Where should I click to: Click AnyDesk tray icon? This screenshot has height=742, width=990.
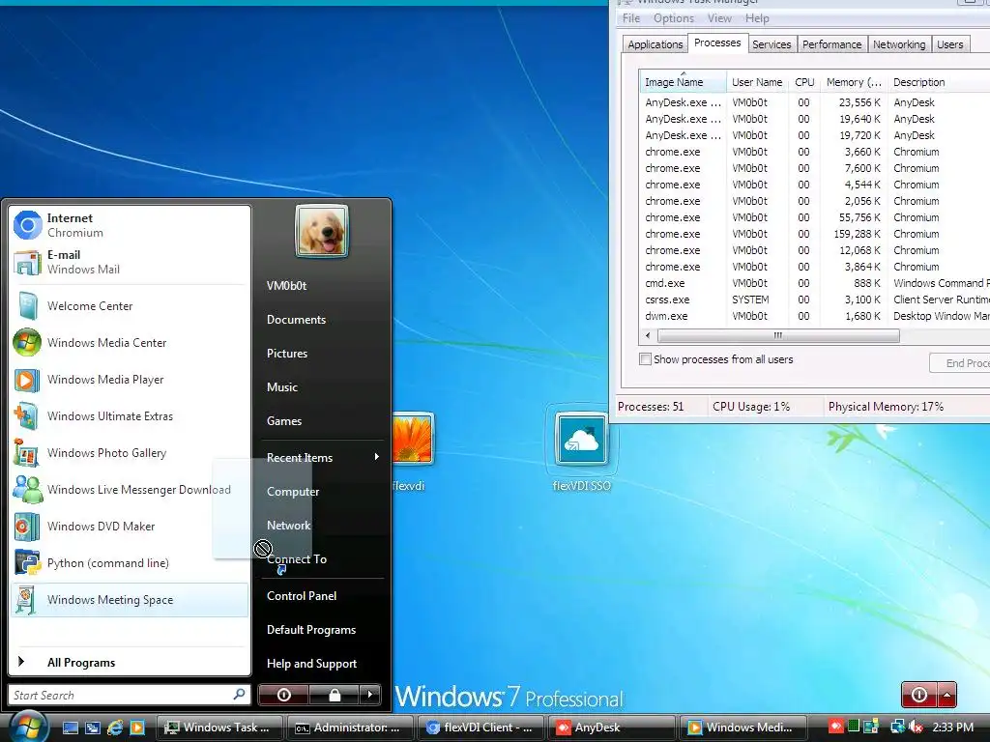(x=836, y=727)
